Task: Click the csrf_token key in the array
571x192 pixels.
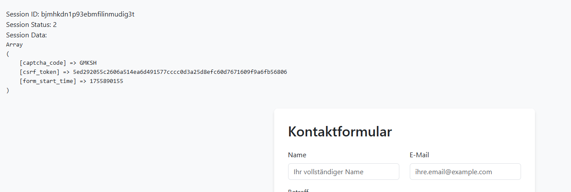Action: point(40,72)
